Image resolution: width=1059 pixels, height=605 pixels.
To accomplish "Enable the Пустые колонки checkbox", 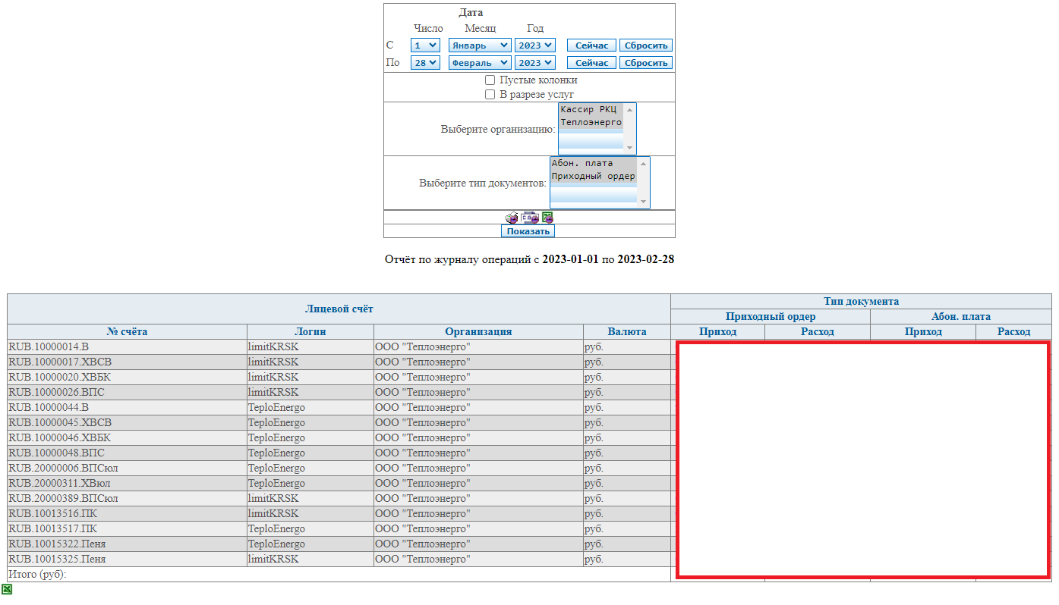I will 490,80.
